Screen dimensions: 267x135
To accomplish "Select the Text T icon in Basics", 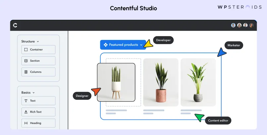I will [x=26, y=101].
